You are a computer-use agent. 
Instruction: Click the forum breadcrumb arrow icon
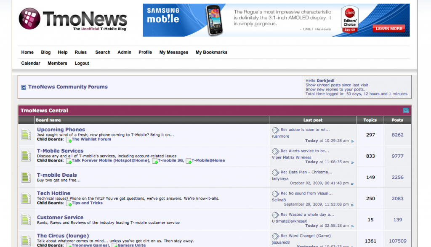(24, 88)
